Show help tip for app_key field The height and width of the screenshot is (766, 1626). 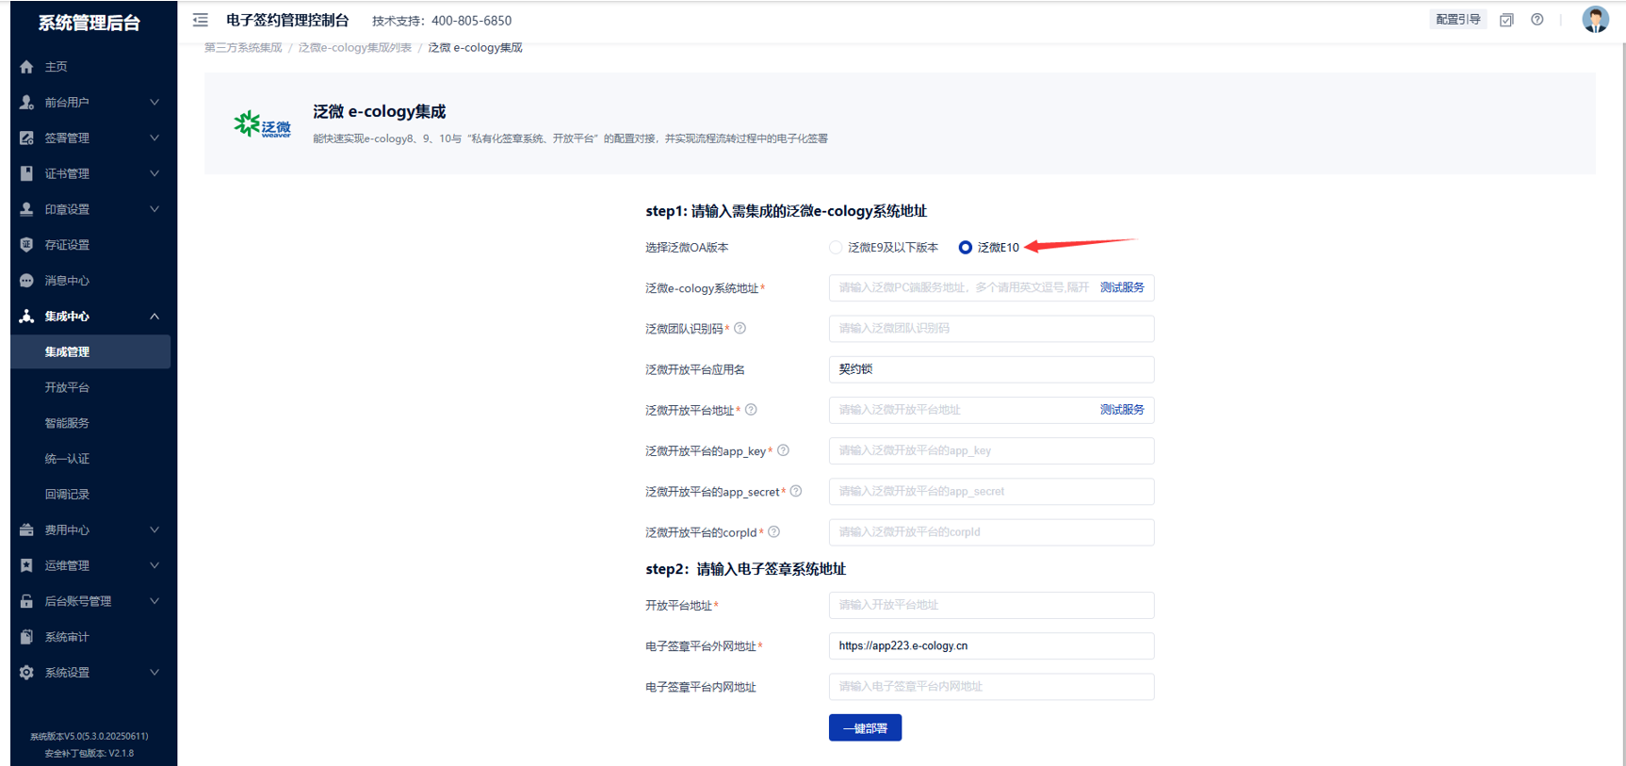pyautogui.click(x=783, y=450)
